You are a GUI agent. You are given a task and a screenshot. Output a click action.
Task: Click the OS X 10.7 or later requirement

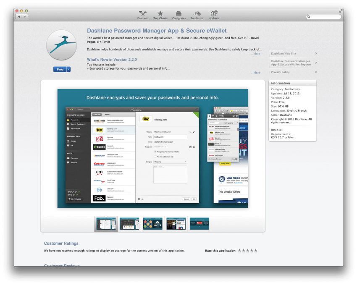pyautogui.click(x=282, y=137)
